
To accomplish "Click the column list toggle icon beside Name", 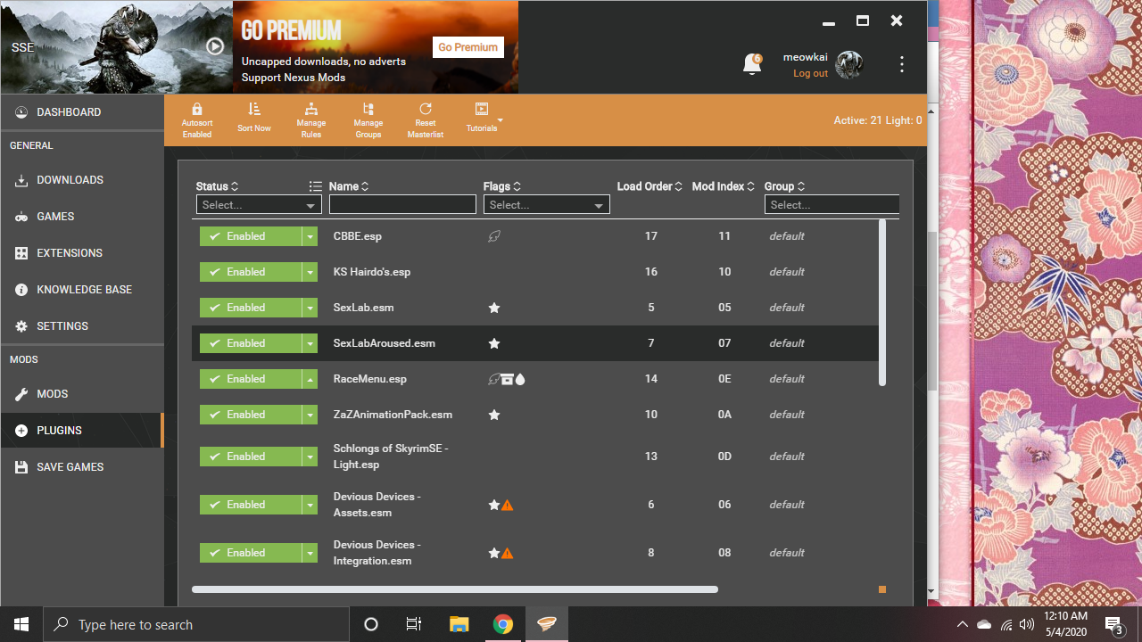I will point(315,186).
